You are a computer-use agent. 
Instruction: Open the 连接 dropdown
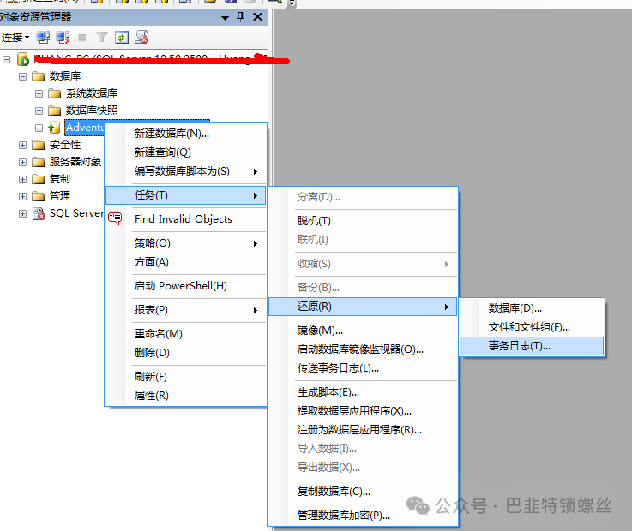15,38
